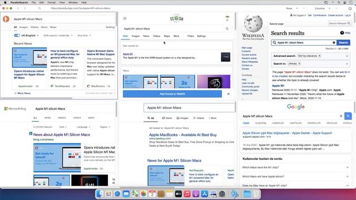The height and width of the screenshot is (200, 356).
Task: Open the Ecosia hamburger menu
Action: (125, 18)
